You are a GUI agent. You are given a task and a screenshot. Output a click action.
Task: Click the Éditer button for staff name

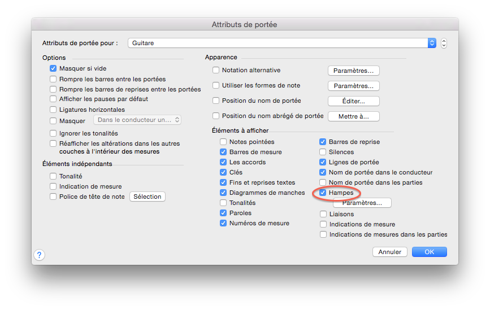click(353, 101)
